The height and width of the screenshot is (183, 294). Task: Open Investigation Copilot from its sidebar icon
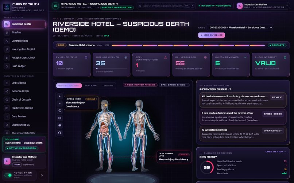(7, 49)
